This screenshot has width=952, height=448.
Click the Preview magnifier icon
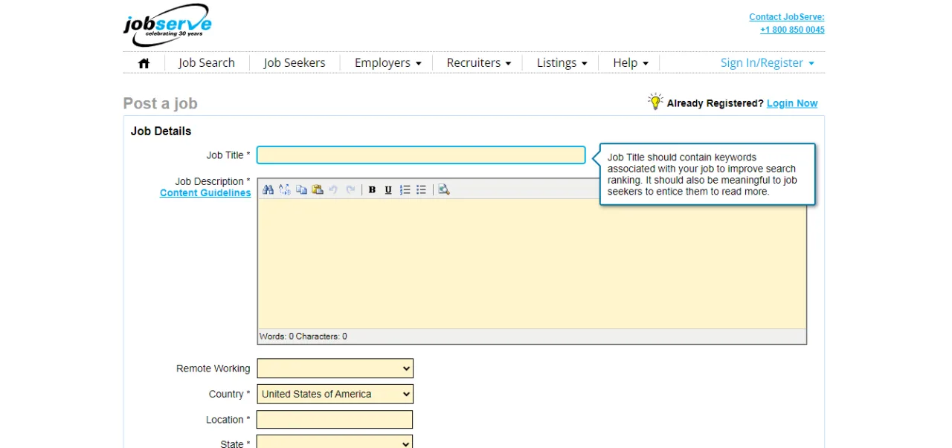444,189
